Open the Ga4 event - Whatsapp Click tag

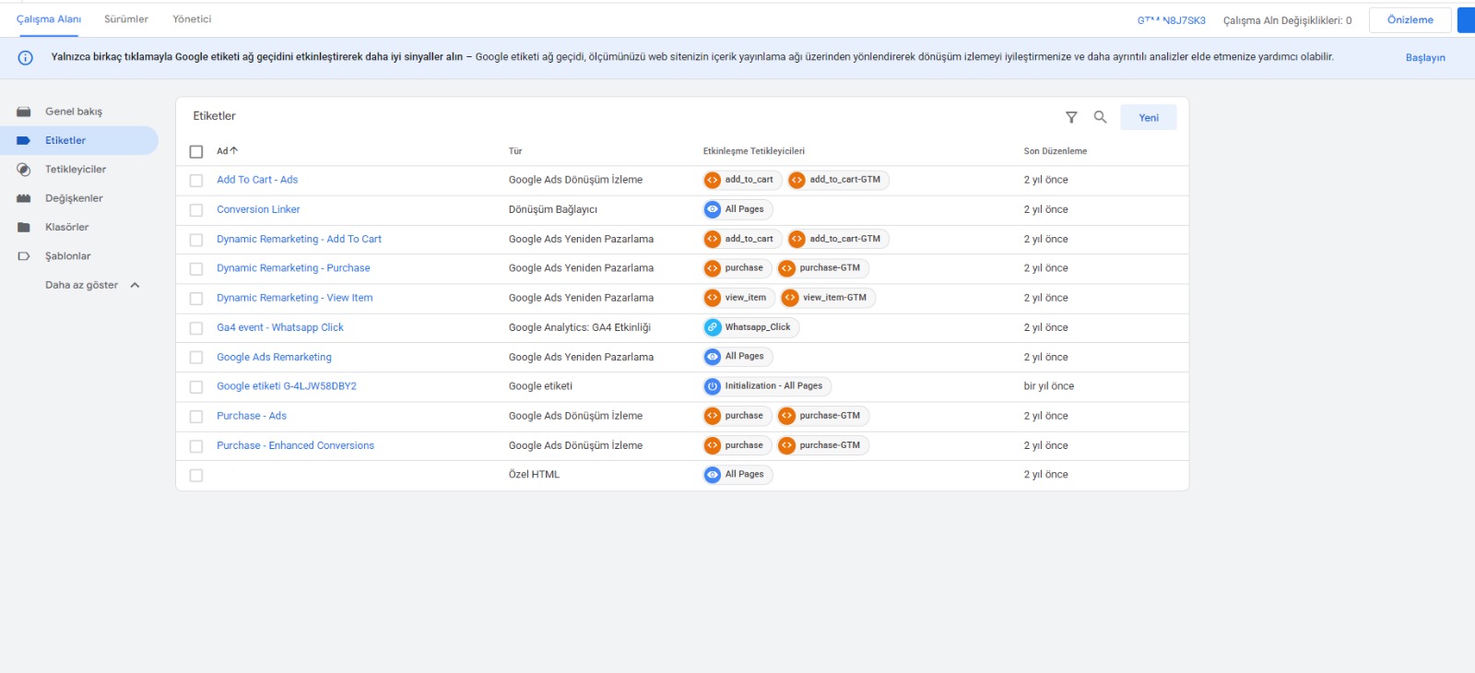(280, 327)
